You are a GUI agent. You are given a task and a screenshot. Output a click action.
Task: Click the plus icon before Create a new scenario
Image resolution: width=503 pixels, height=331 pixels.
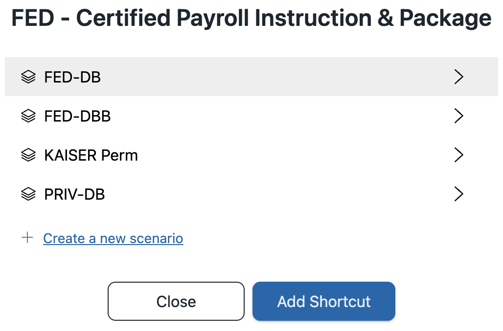click(x=27, y=238)
